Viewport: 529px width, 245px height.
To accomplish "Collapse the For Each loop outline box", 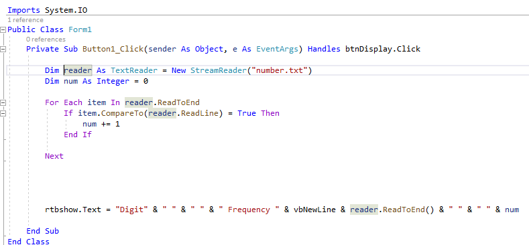I will coord(3,102).
